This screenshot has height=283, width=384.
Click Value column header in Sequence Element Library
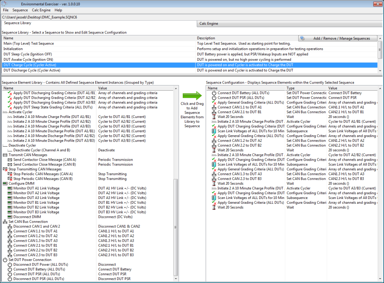point(135,88)
